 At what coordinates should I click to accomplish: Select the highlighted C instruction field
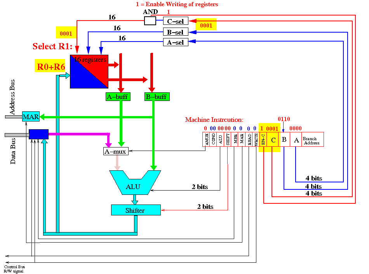pyautogui.click(x=273, y=139)
